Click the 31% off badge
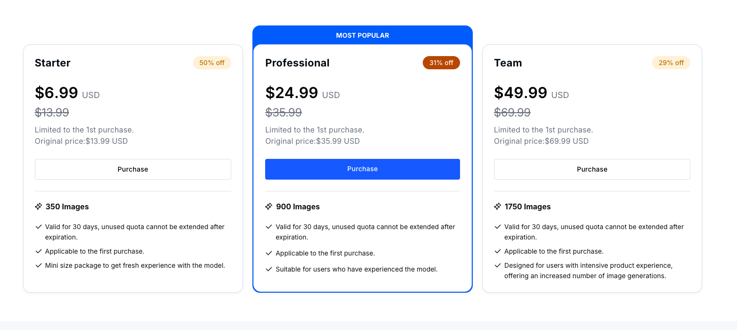This screenshot has width=737, height=330. pos(441,63)
